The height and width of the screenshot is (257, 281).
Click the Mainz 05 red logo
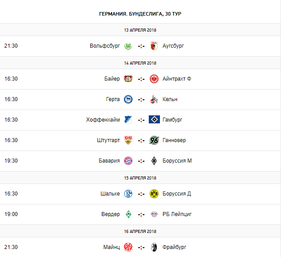(128, 247)
